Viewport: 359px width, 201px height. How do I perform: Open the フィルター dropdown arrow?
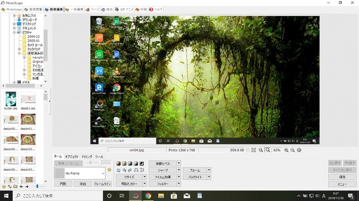point(179,183)
